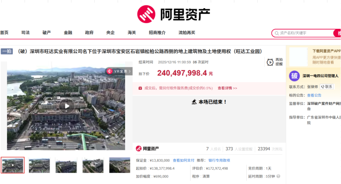Go to the 招商推介 menu item
341x184 pixels.
[x=157, y=33]
